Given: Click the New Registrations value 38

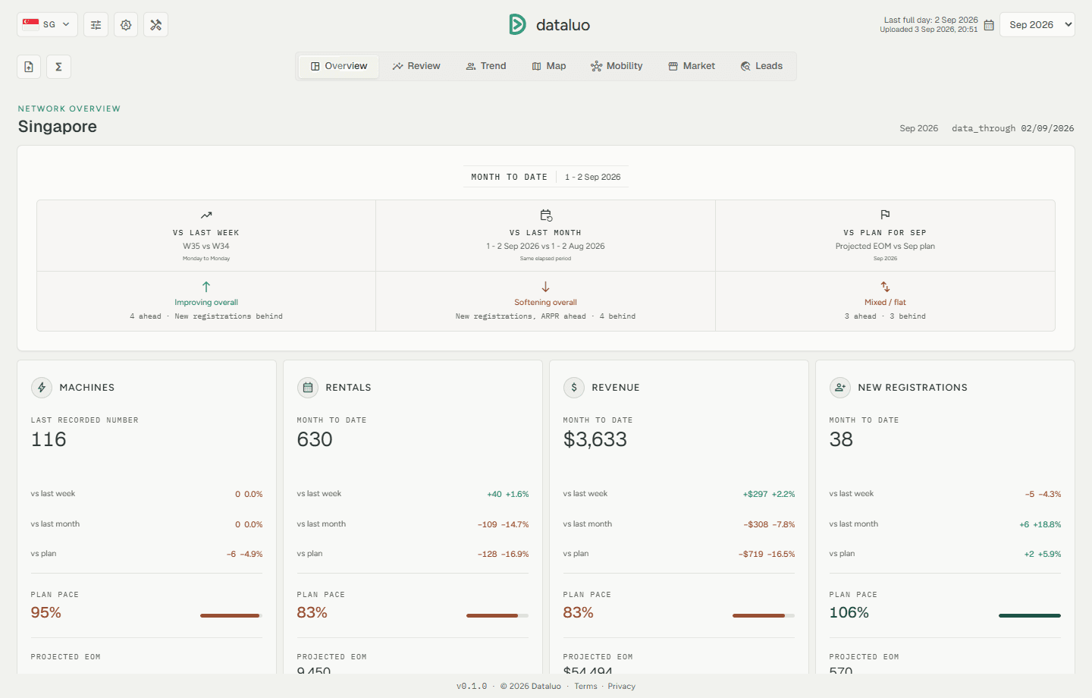Looking at the screenshot, I should point(841,439).
